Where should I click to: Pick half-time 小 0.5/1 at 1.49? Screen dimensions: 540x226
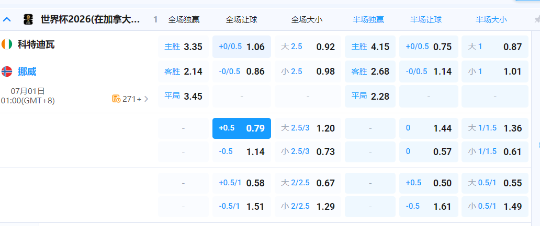click(495, 207)
